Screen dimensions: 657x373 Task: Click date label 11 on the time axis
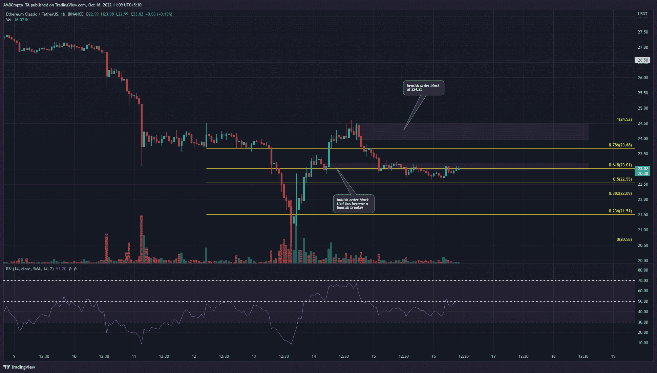pyautogui.click(x=134, y=356)
